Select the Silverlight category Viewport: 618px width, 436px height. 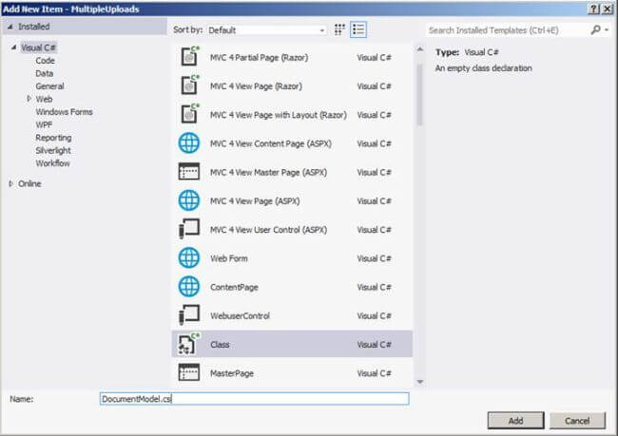tap(53, 150)
